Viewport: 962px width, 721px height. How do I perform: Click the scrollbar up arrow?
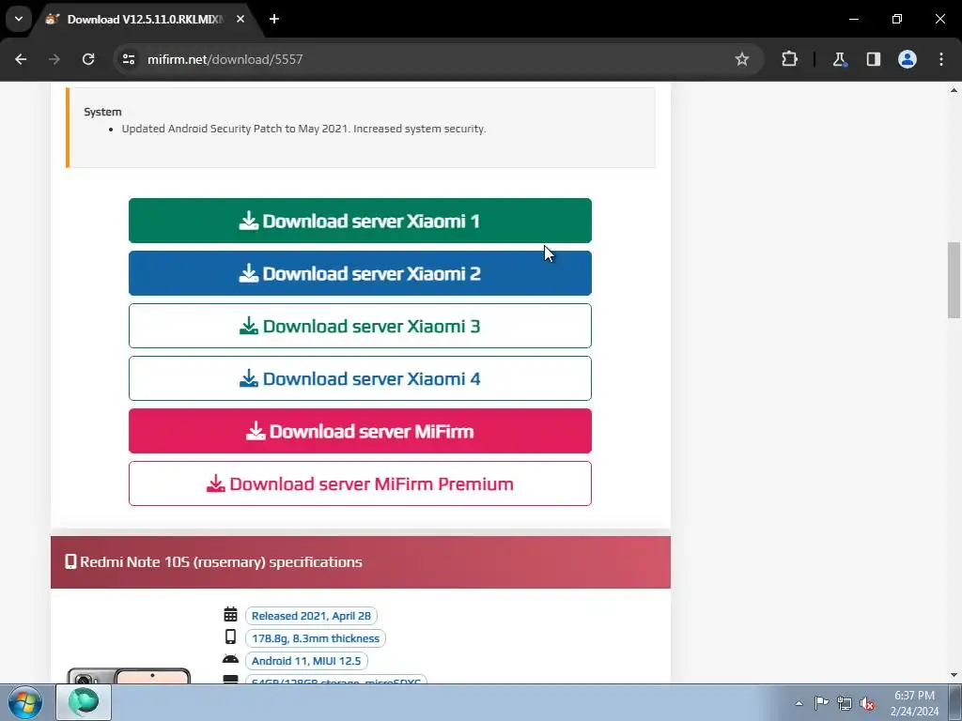(x=954, y=90)
